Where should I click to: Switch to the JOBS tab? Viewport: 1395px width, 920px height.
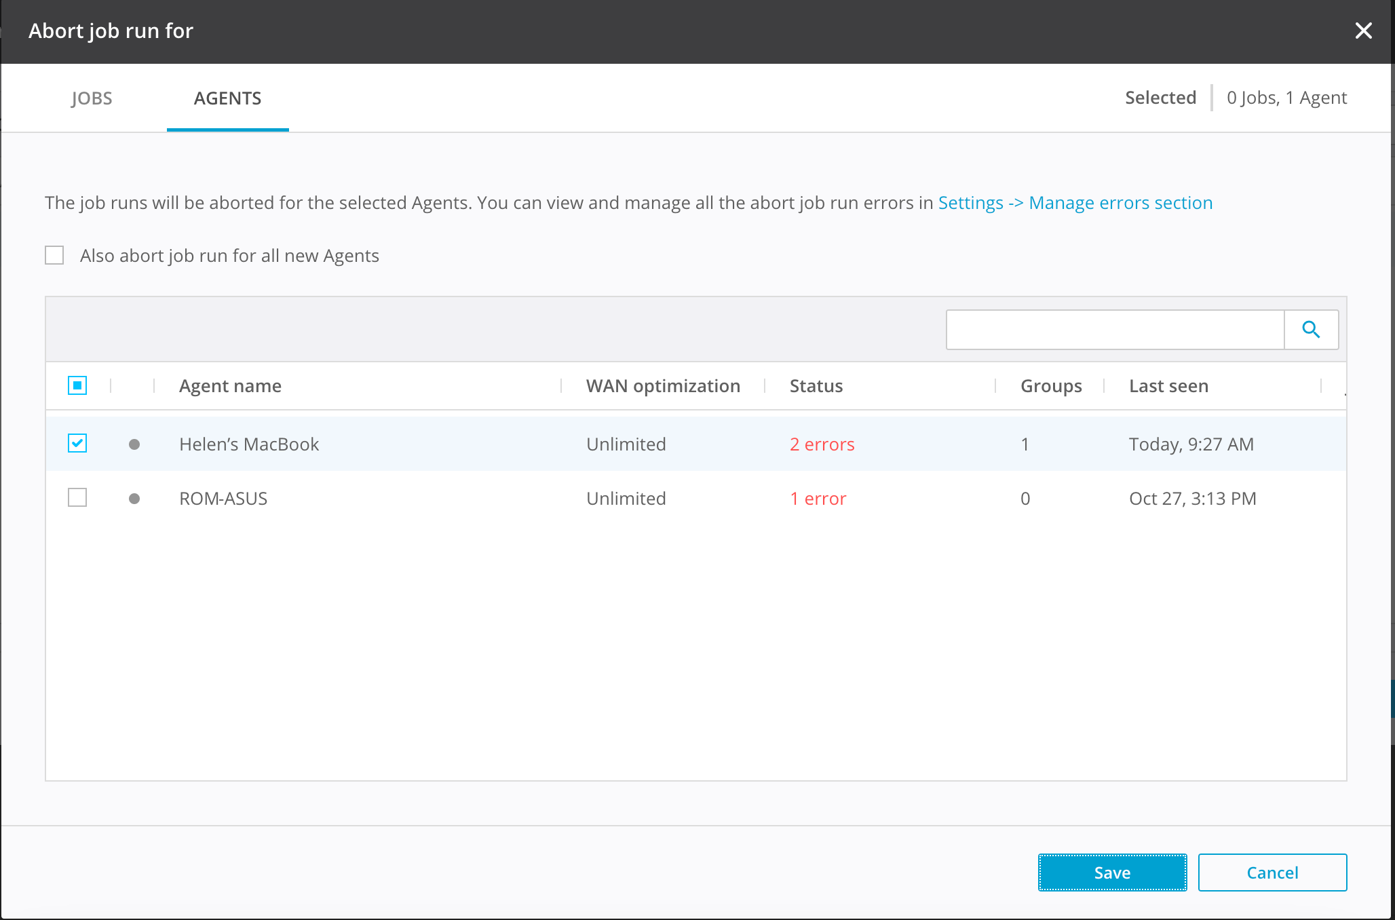pos(92,98)
